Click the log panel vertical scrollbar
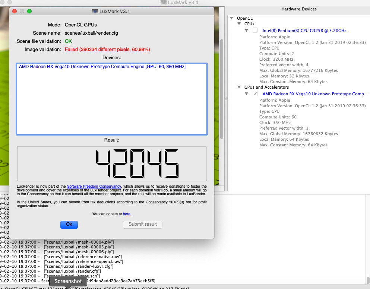The image size is (370, 289). (x=368, y=280)
